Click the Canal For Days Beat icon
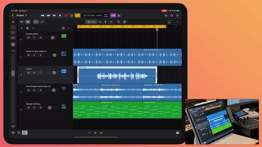The image size is (262, 147). click(64, 53)
